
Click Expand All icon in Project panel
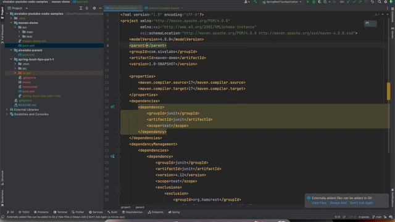point(81,8)
